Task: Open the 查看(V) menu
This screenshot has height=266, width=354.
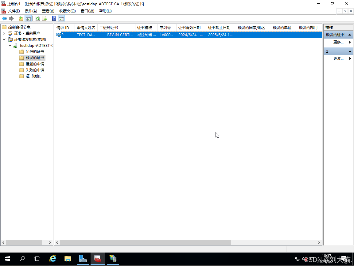Action: tap(48, 11)
